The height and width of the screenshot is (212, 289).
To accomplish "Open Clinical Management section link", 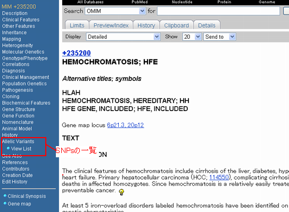I will (26, 77).
